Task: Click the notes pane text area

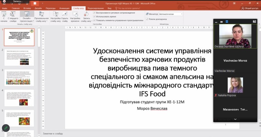Action: (130, 134)
